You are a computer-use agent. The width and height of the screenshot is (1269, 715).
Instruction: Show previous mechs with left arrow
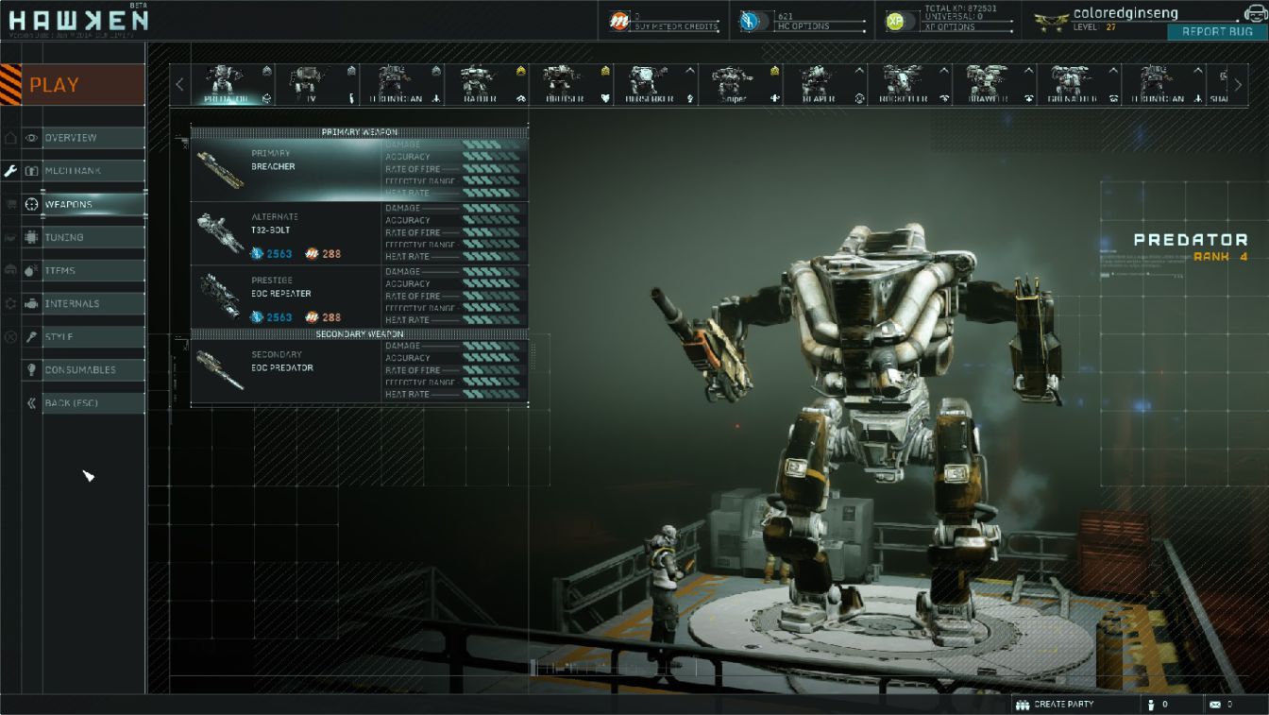[x=179, y=85]
